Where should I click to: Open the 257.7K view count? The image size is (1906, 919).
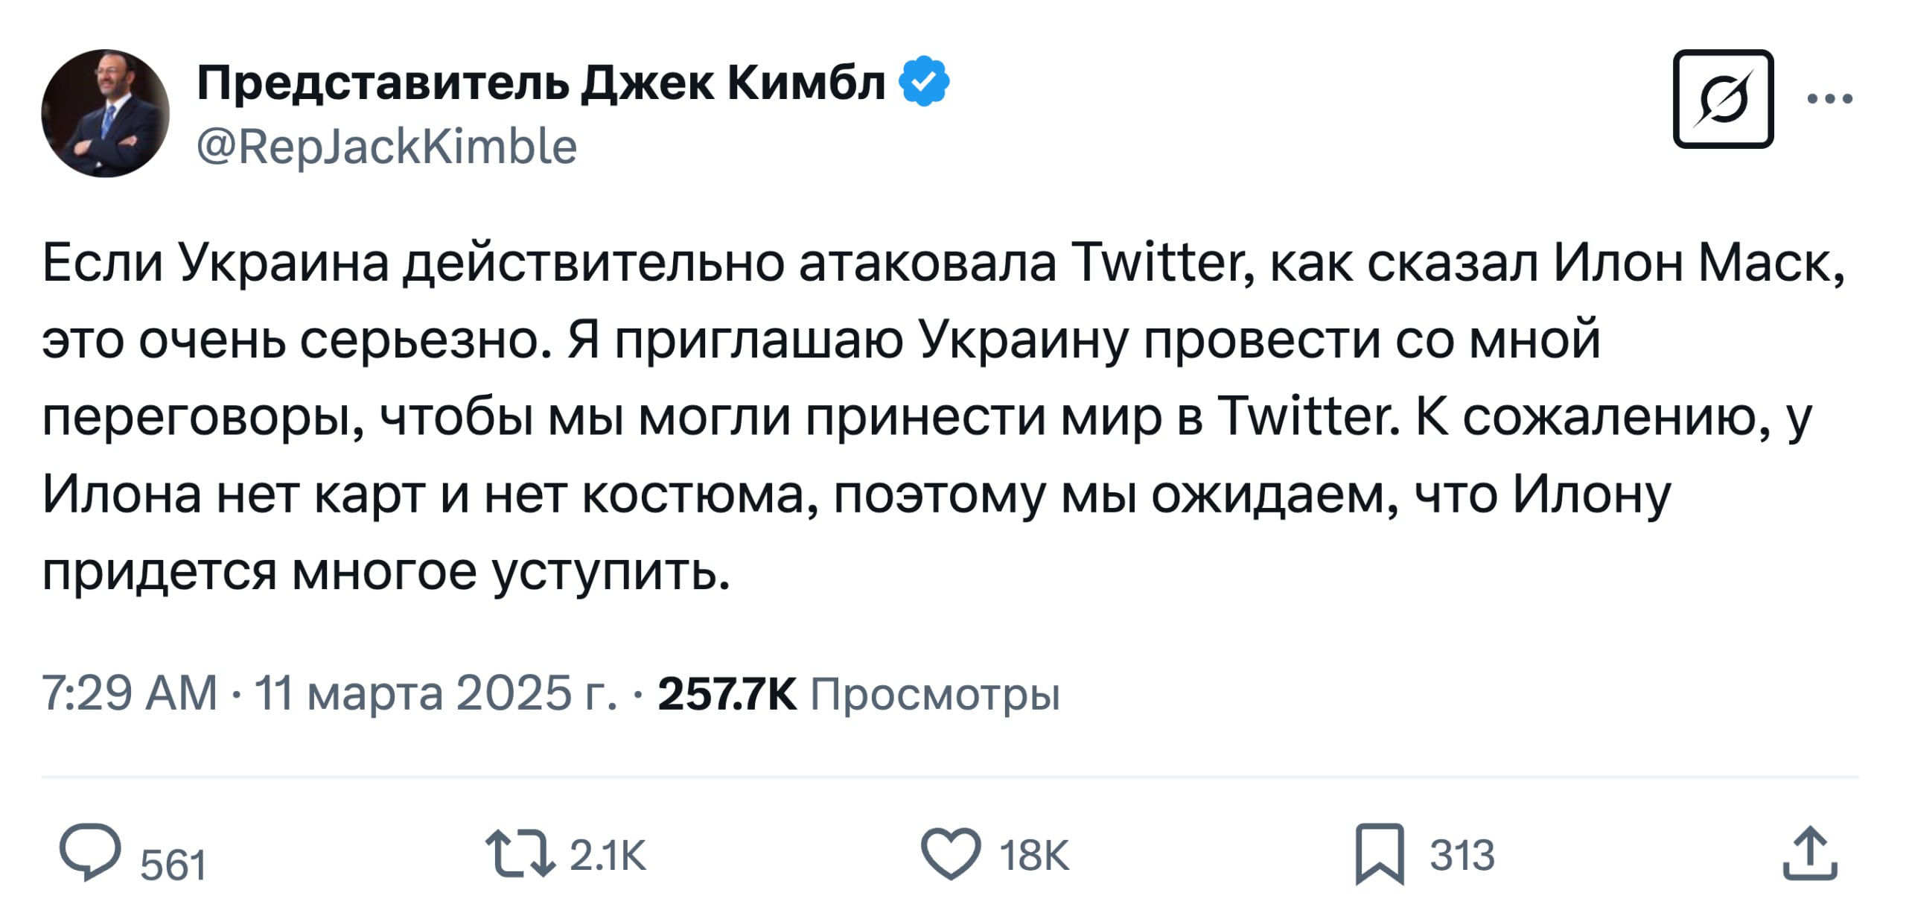[727, 693]
